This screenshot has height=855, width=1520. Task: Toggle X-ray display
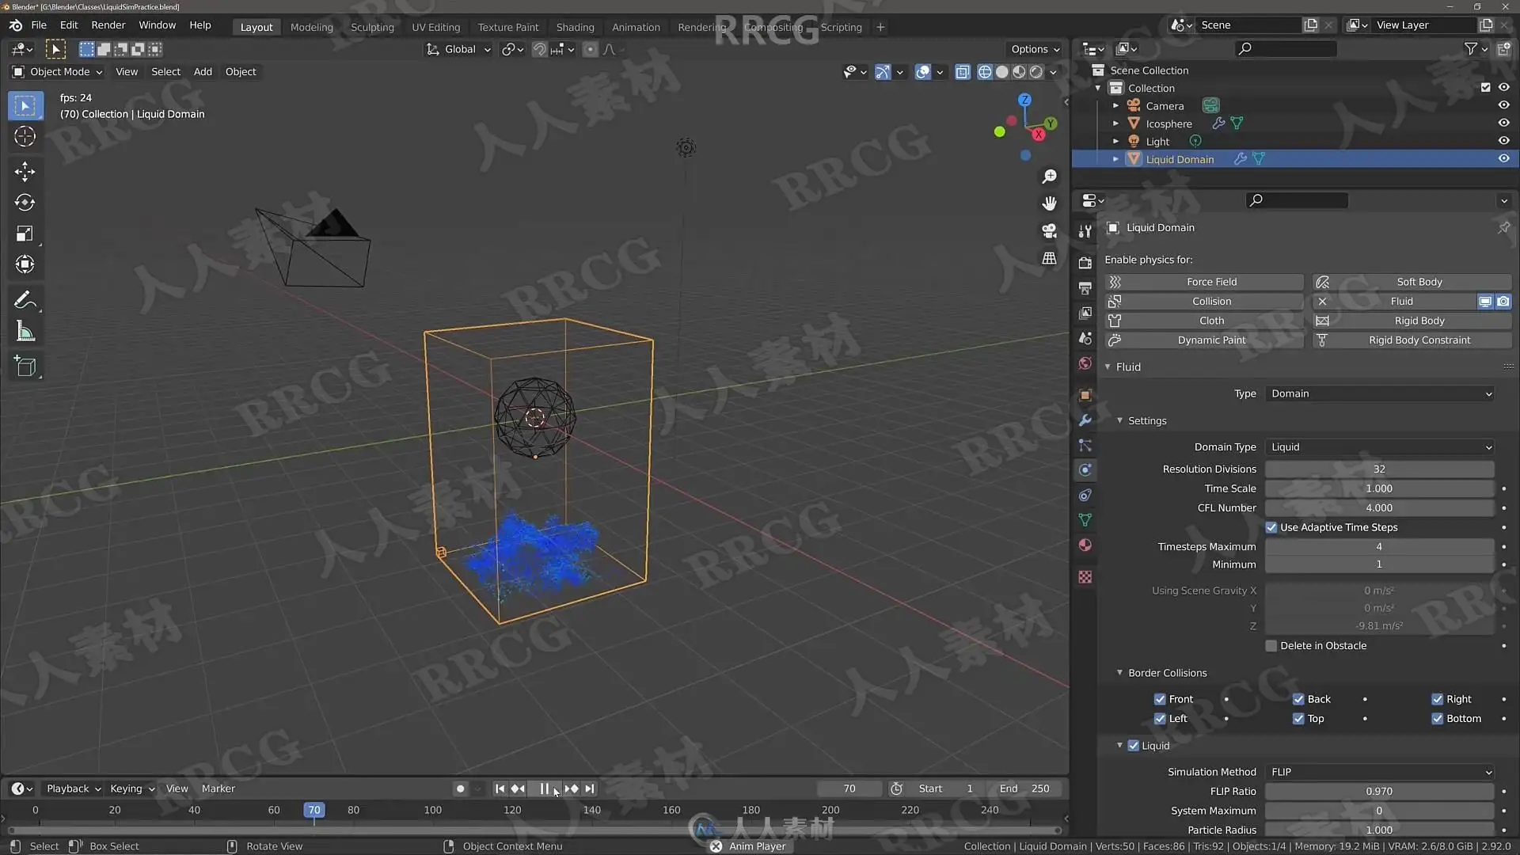click(x=963, y=72)
